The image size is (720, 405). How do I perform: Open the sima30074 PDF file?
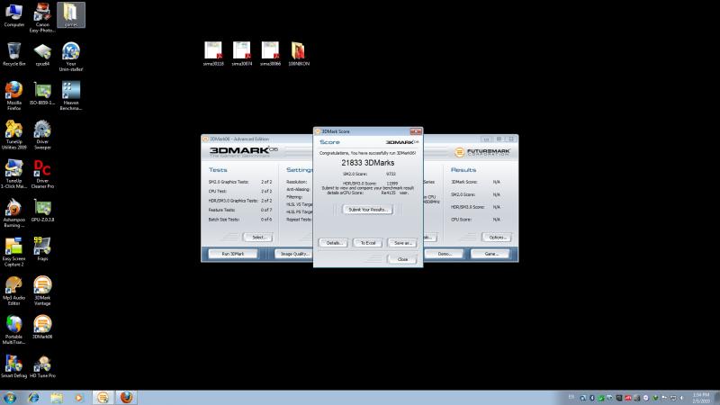click(x=242, y=54)
